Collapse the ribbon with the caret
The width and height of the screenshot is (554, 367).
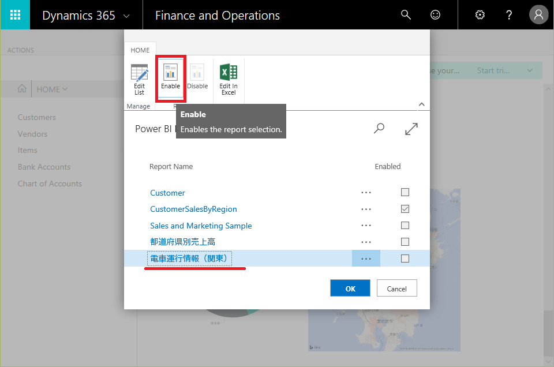coord(421,104)
